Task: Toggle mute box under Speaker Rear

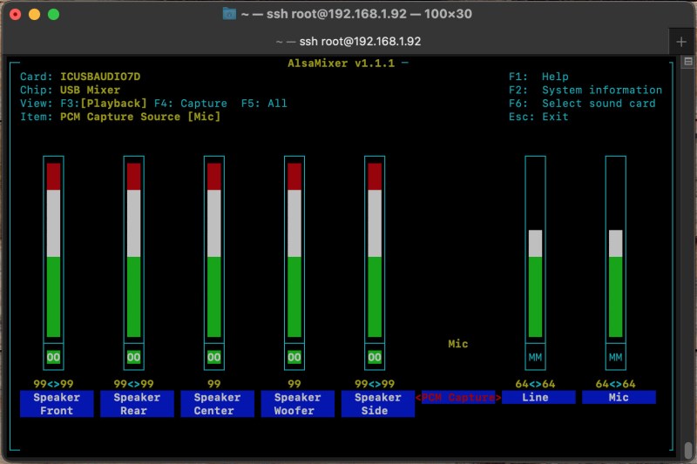Action: pos(134,357)
